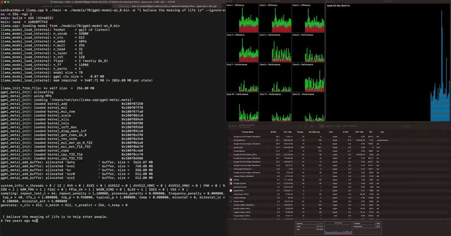
Task: Switch to the first Terminal tab
Action: (x=56, y=6)
